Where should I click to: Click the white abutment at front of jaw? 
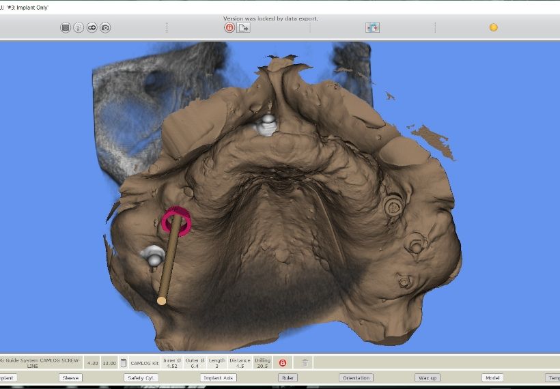tap(267, 125)
